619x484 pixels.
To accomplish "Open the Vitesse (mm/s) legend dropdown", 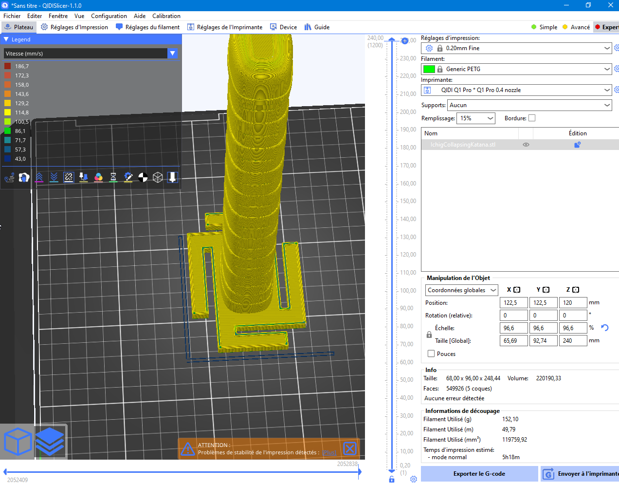I will [x=172, y=54].
